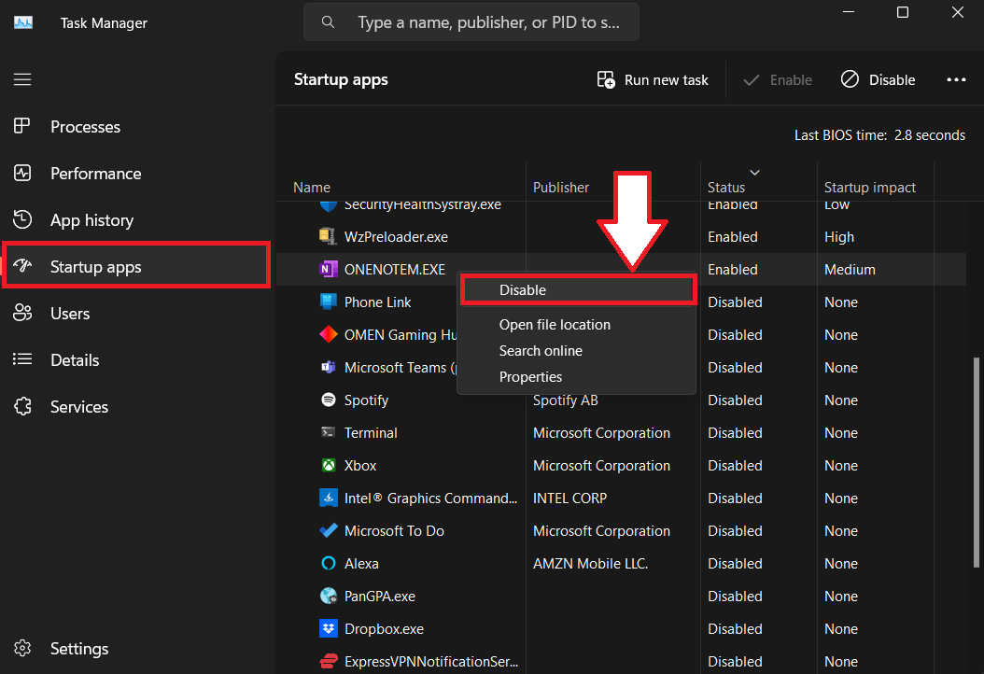Click the search magnifier icon
The width and height of the screenshot is (984, 674).
click(x=328, y=22)
